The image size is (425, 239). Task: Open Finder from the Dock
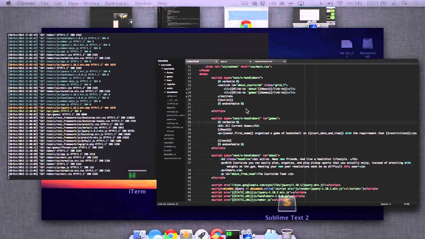(140, 235)
